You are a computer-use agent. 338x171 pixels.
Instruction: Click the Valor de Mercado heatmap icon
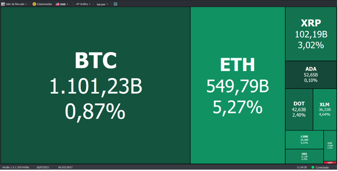pyautogui.click(x=3, y=4)
